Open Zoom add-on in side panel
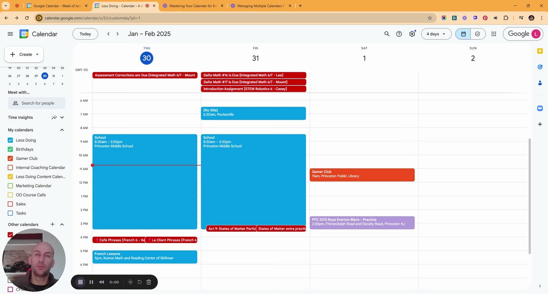Viewport: 548px width, 294px height. click(x=540, y=108)
